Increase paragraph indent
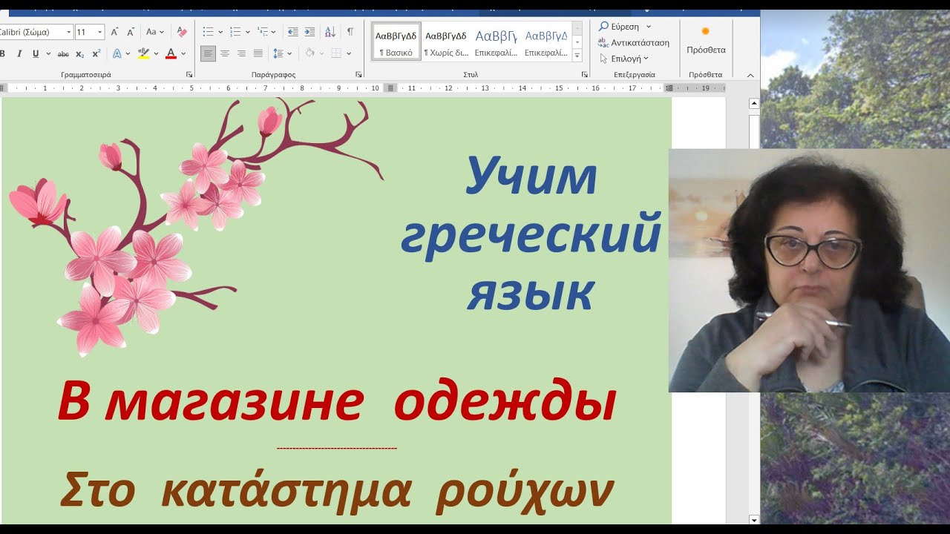950x534 pixels. tap(309, 32)
